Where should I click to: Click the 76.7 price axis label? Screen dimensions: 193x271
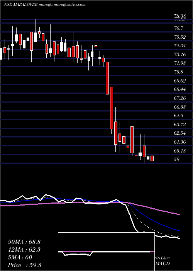(x=179, y=28)
